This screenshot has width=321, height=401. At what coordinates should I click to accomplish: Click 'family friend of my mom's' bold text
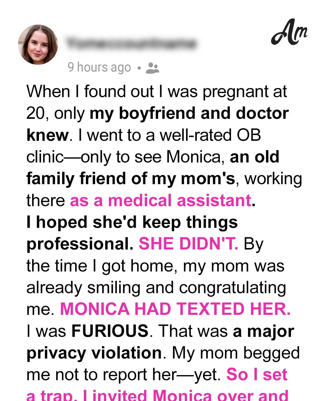[131, 179]
